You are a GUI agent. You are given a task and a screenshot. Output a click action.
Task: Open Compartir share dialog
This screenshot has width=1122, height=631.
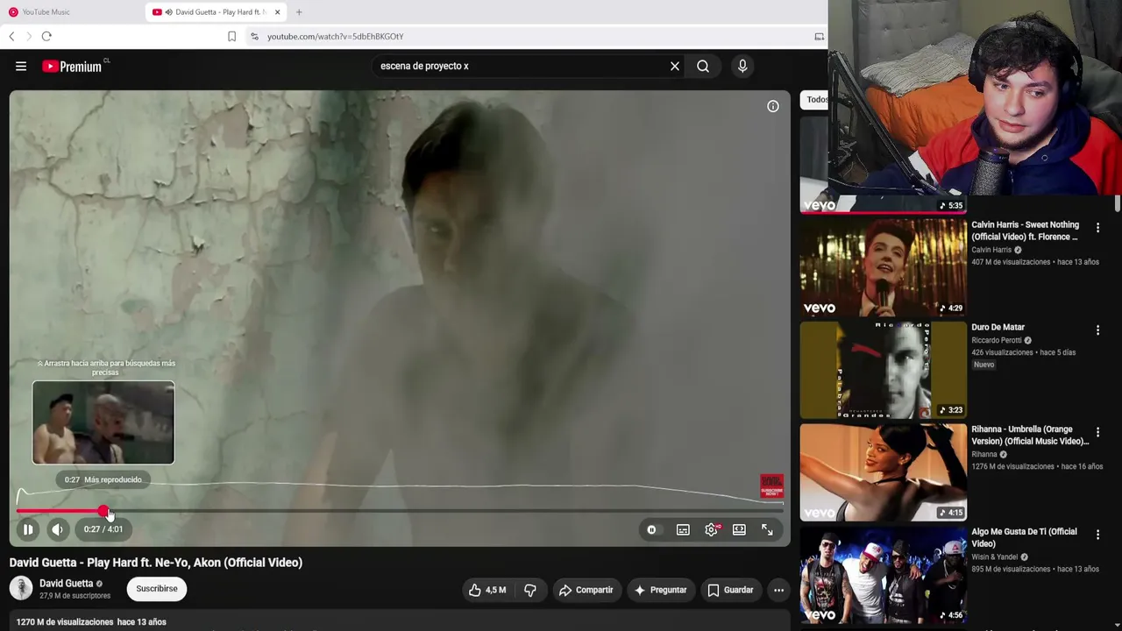(586, 590)
